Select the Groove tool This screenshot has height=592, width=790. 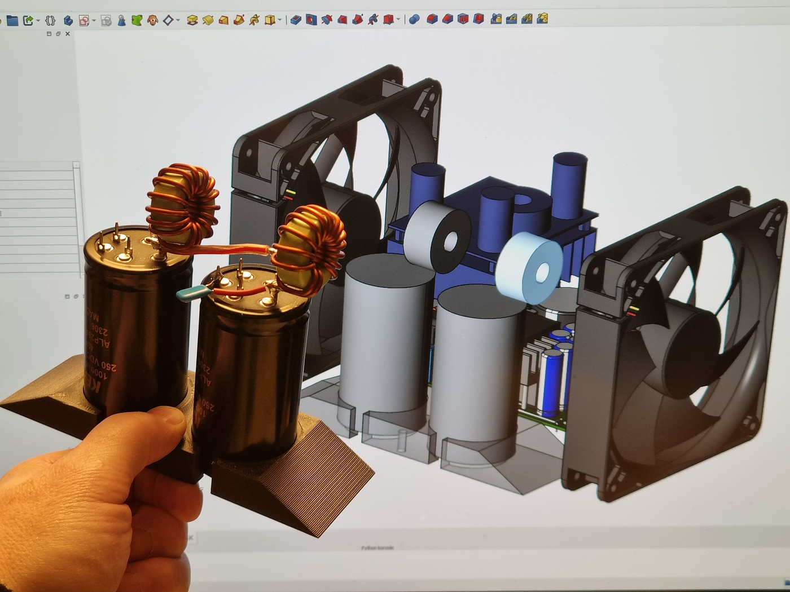point(327,20)
